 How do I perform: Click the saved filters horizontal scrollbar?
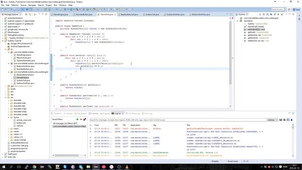pyautogui.click(x=67, y=155)
